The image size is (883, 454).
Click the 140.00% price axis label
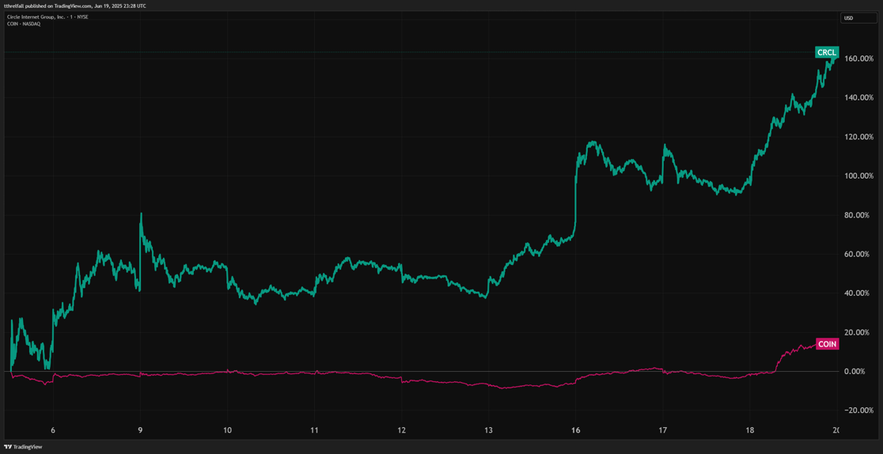(858, 97)
